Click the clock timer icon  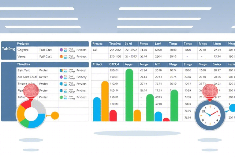tap(210, 114)
